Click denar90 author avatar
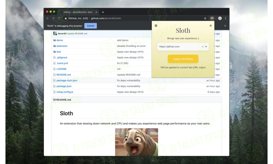The height and width of the screenshot is (164, 273). coord(55,33)
